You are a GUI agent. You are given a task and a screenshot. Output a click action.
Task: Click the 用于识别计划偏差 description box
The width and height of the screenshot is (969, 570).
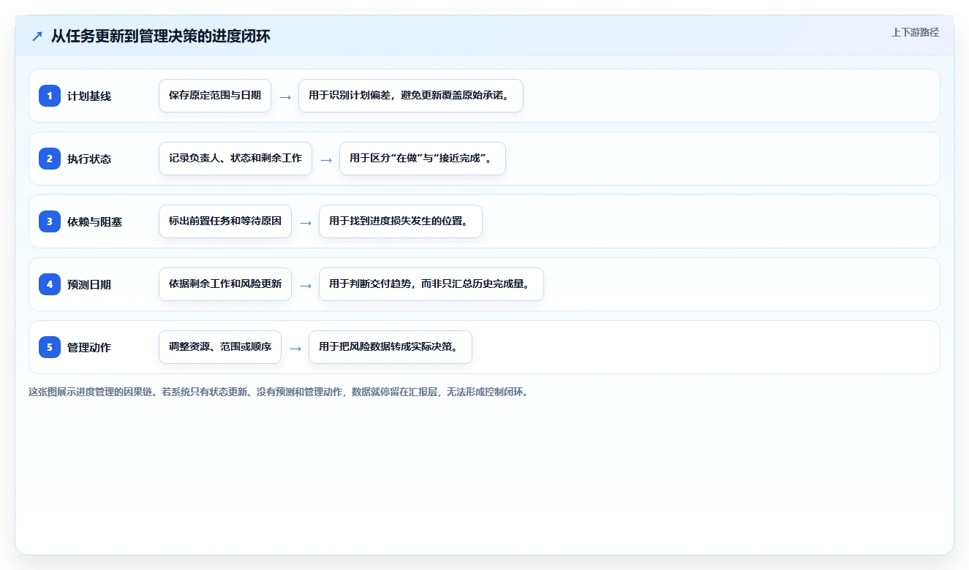(411, 96)
